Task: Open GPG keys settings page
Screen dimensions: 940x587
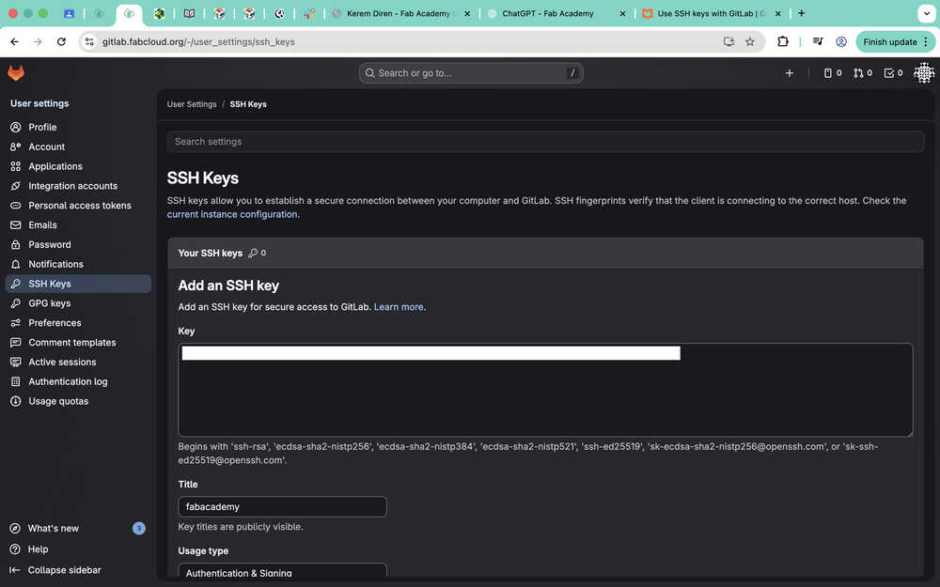Action: 49,303
